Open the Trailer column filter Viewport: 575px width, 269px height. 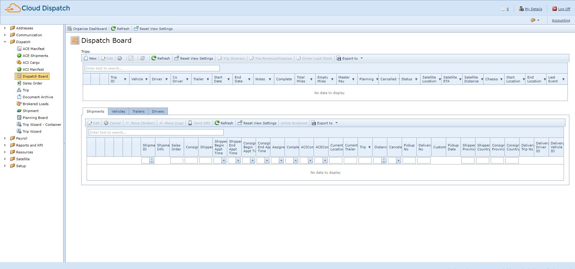(x=208, y=79)
